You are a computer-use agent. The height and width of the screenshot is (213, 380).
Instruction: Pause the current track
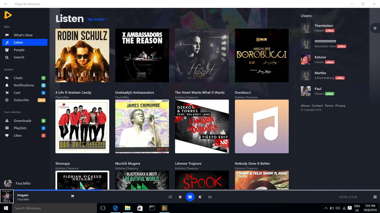pyautogui.click(x=190, y=197)
